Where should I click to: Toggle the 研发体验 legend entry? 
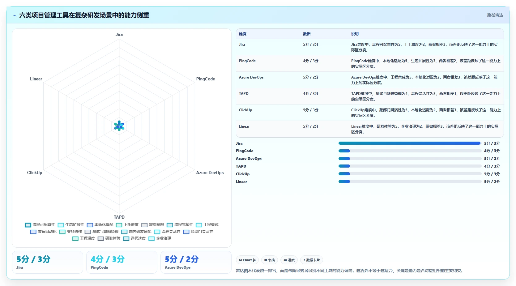point(109,238)
